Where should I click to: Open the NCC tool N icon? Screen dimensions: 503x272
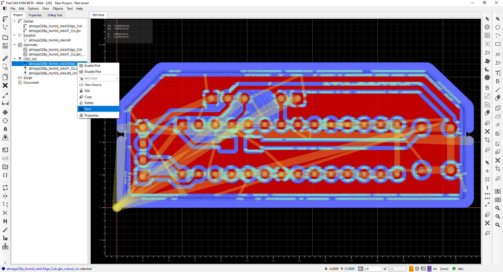5,221
